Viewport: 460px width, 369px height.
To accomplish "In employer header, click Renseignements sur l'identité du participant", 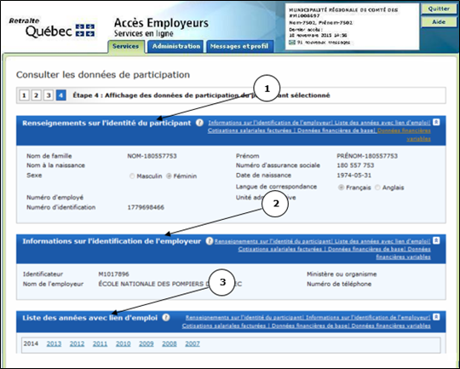I will 273,241.
